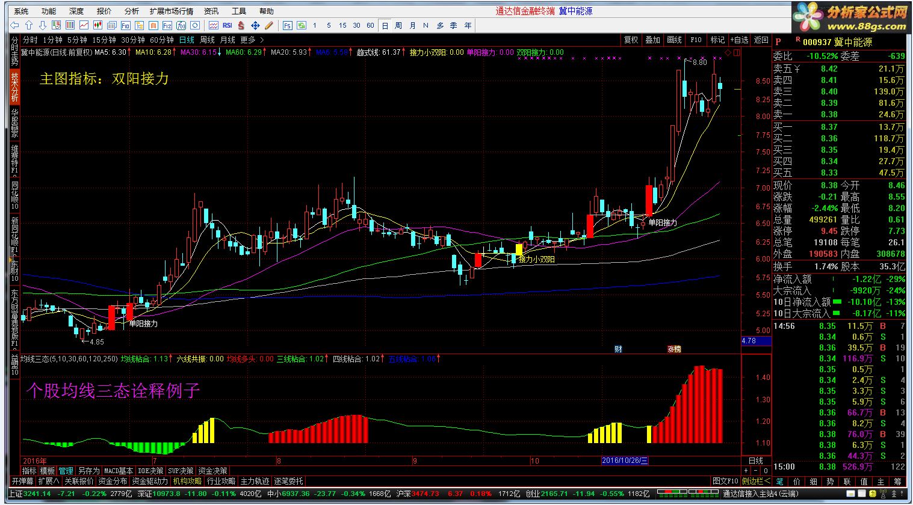The height and width of the screenshot is (505, 913).
Task: Click the 画线 draw-line button
Action: 674,40
